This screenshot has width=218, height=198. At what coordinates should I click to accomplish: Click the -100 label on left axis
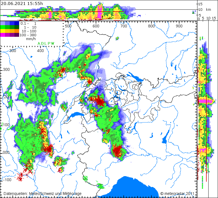(8, 180)
